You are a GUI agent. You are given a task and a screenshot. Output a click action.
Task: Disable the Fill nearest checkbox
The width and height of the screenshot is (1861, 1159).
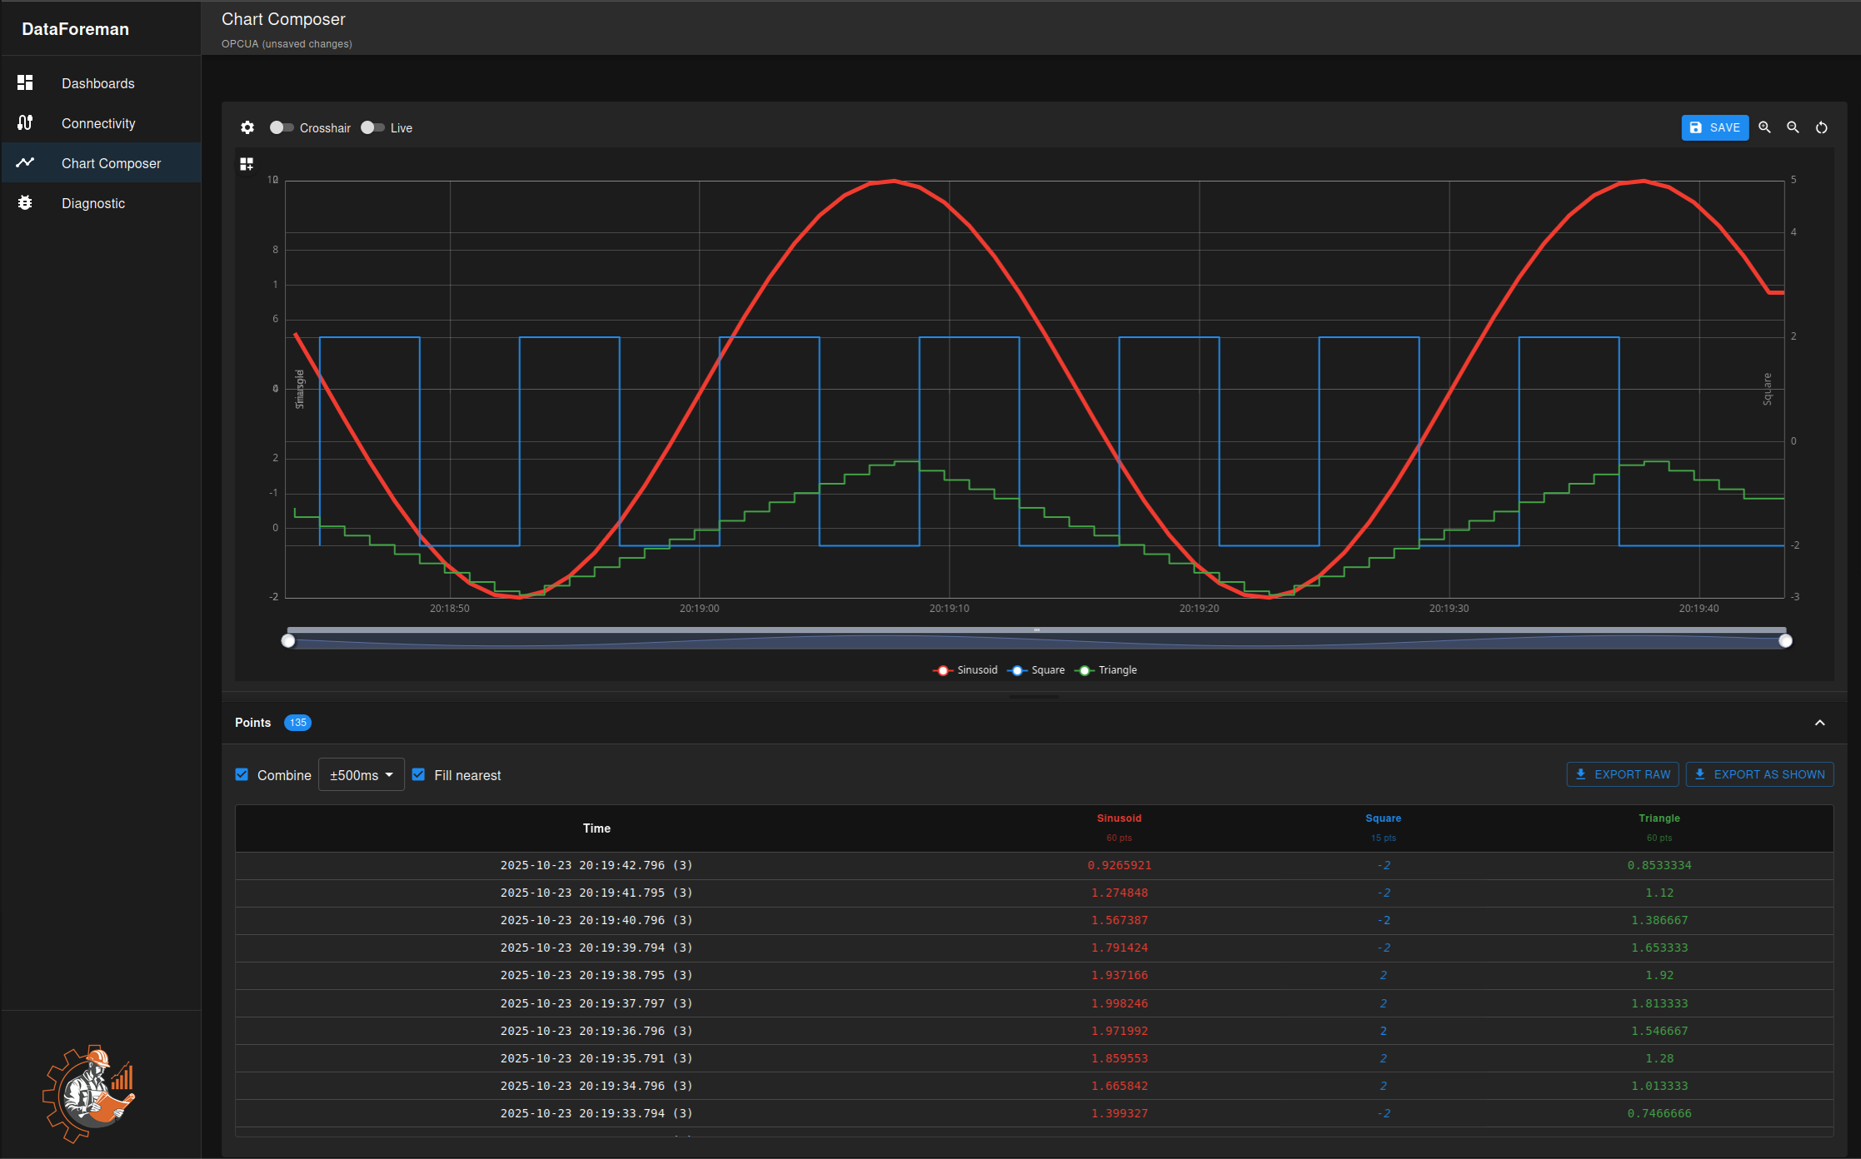(418, 774)
